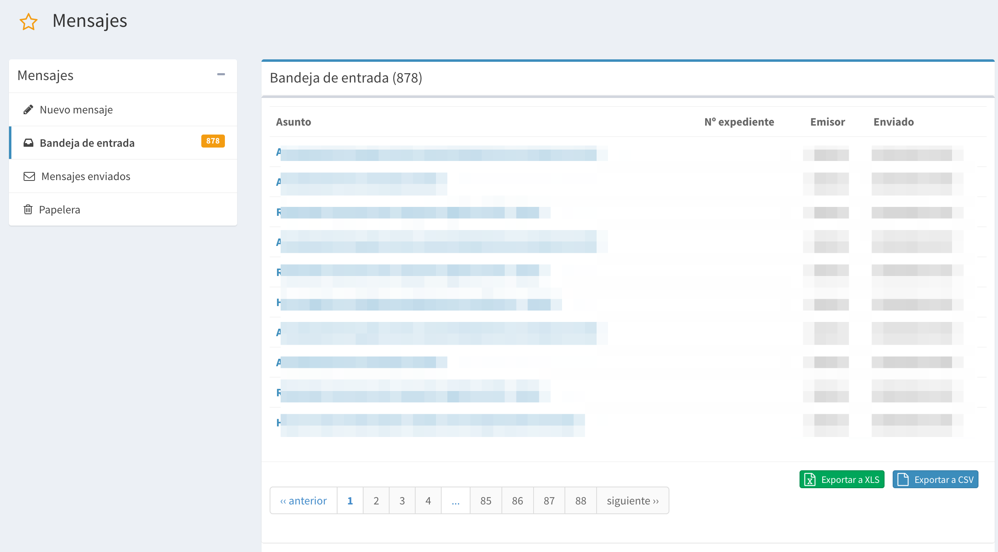This screenshot has width=998, height=552.
Task: Click siguiente to go next page
Action: pyautogui.click(x=632, y=501)
